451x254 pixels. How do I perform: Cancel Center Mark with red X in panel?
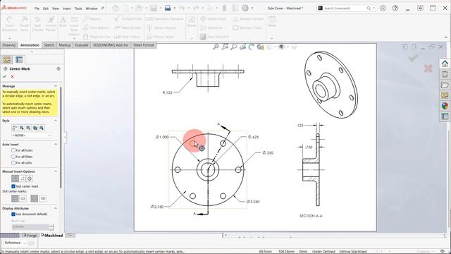point(13,77)
